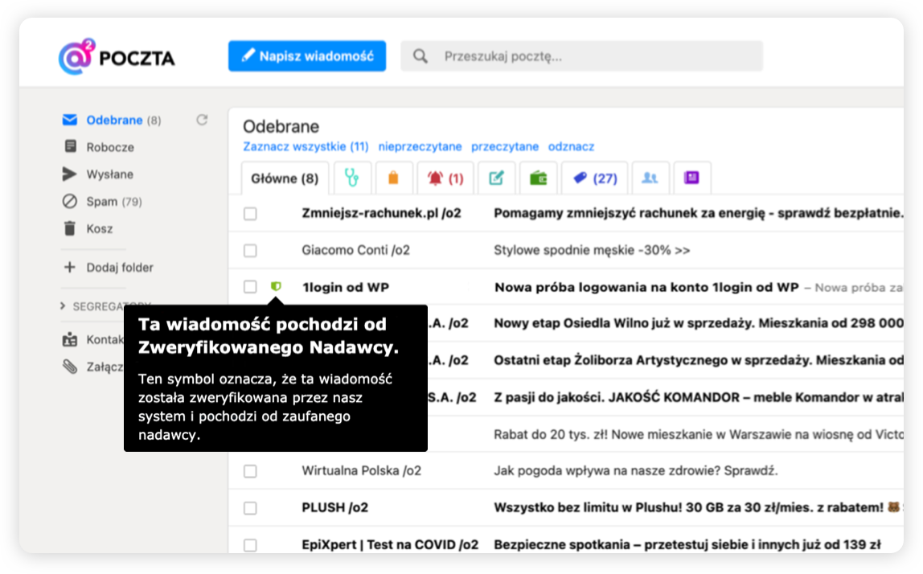Open the Odebrane inbox folder
Viewport: 923px width, 574px height.
[115, 120]
